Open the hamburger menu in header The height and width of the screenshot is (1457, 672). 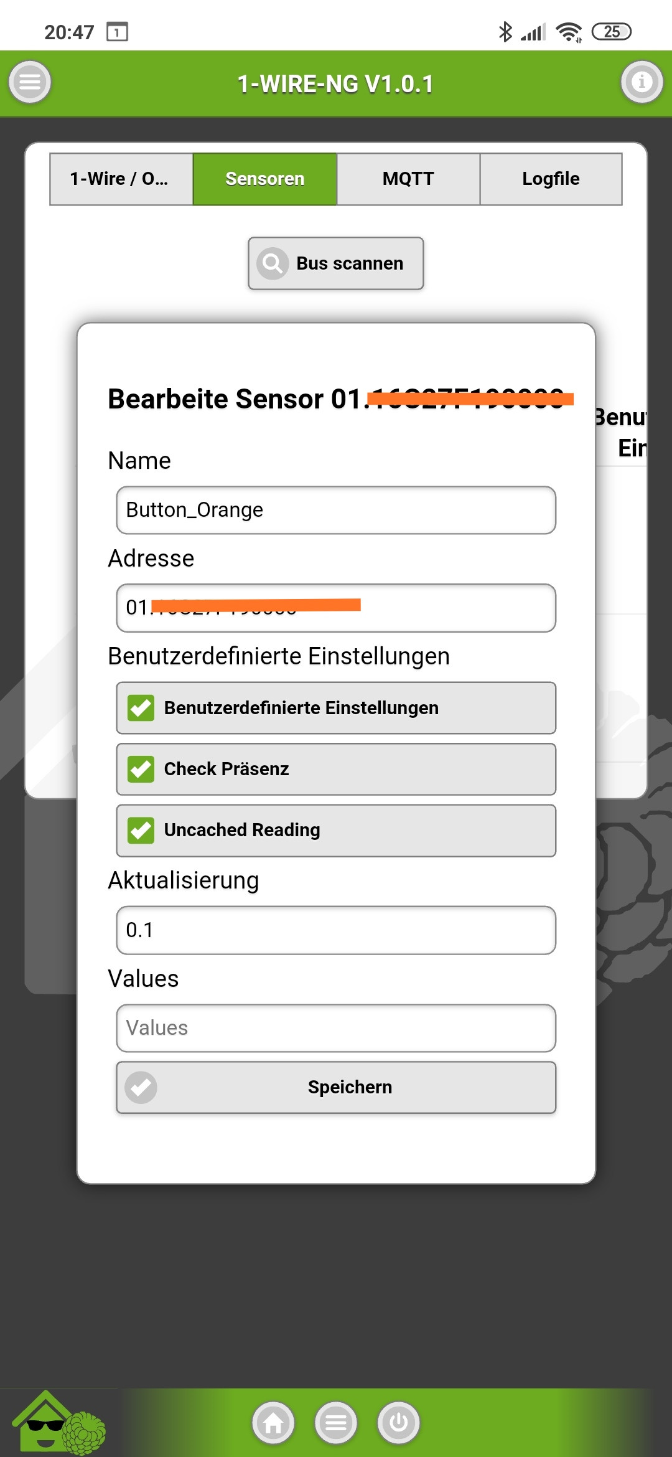click(30, 82)
